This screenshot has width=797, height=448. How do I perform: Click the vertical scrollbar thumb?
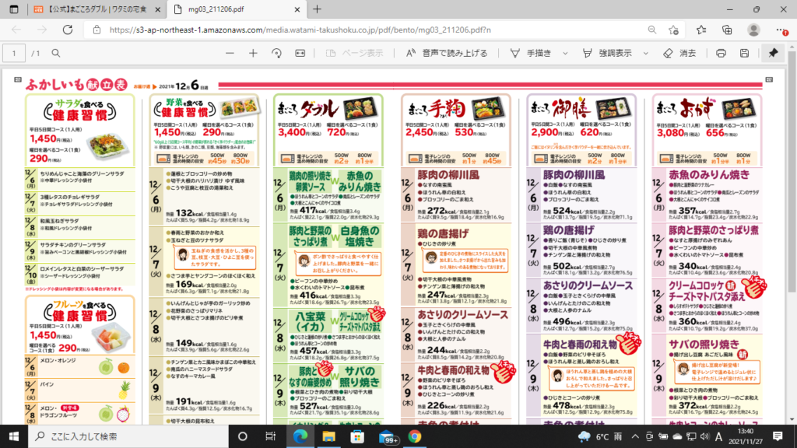[792, 170]
